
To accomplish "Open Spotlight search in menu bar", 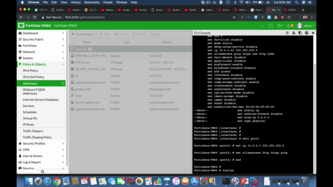I will tap(297, 2).
